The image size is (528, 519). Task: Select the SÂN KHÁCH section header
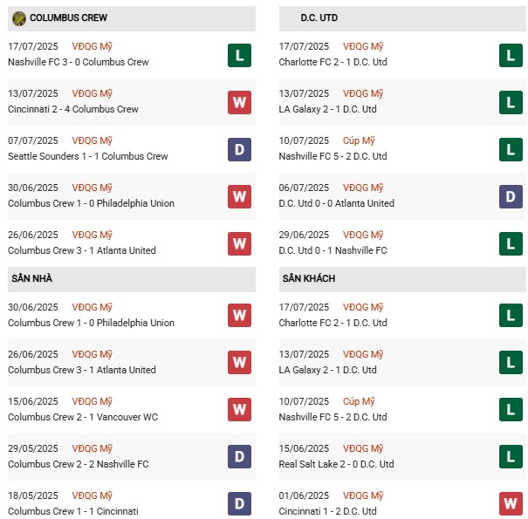[309, 279]
